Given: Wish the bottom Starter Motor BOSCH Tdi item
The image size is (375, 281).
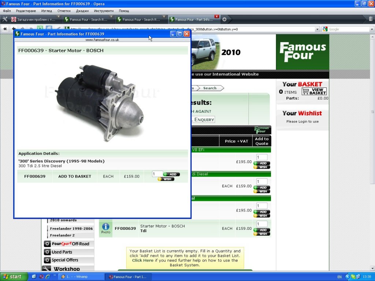Looking at the screenshot, I should click(261, 234).
